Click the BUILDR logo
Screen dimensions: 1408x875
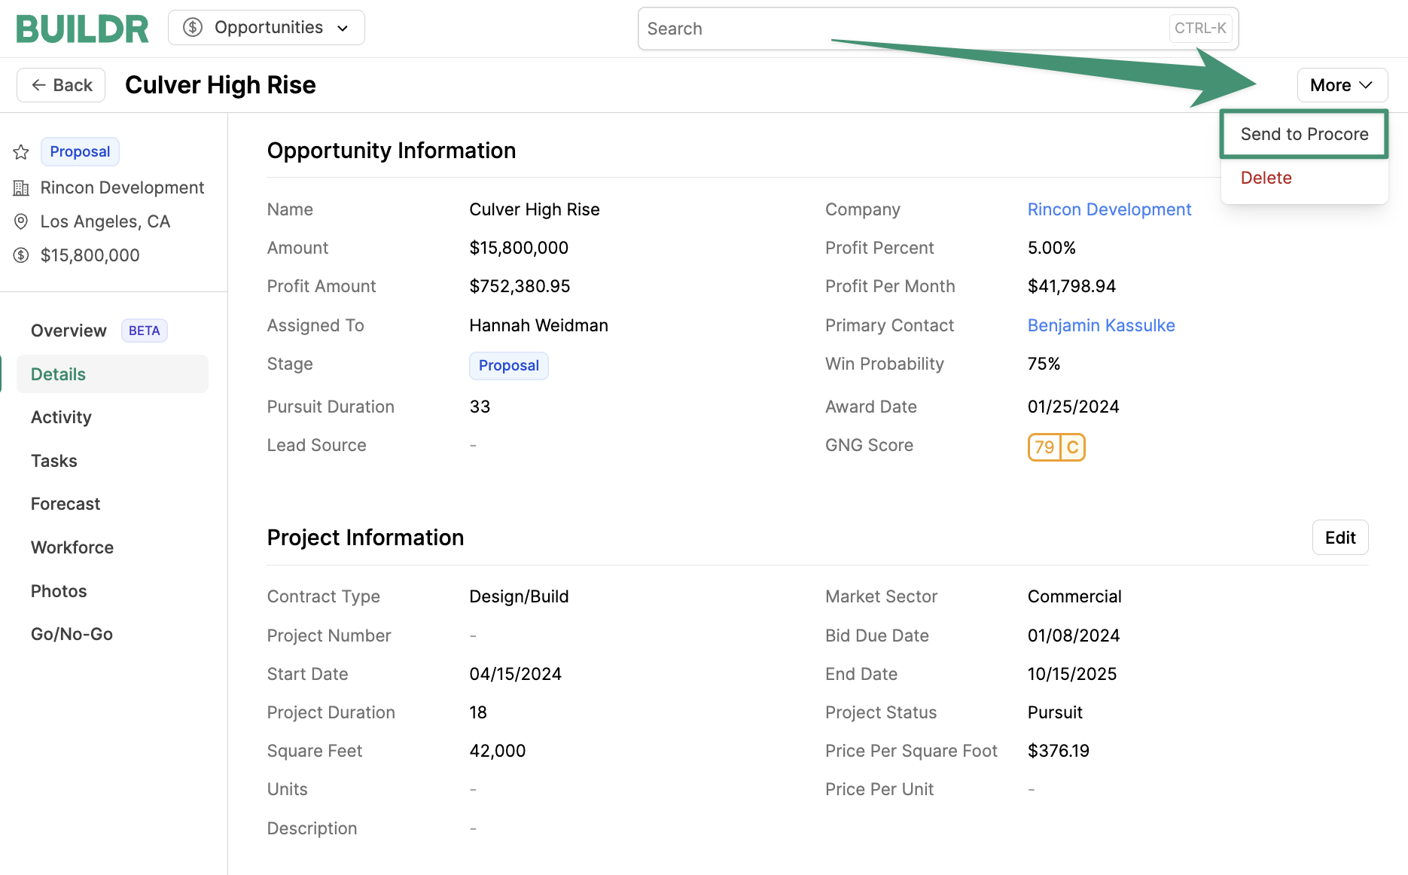tap(82, 29)
